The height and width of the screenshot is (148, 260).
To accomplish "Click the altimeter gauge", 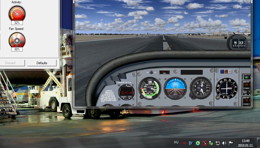I will coord(201,88).
